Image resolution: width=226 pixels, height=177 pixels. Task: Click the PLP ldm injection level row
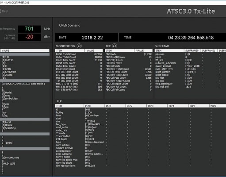pyautogui.click(x=141, y=165)
